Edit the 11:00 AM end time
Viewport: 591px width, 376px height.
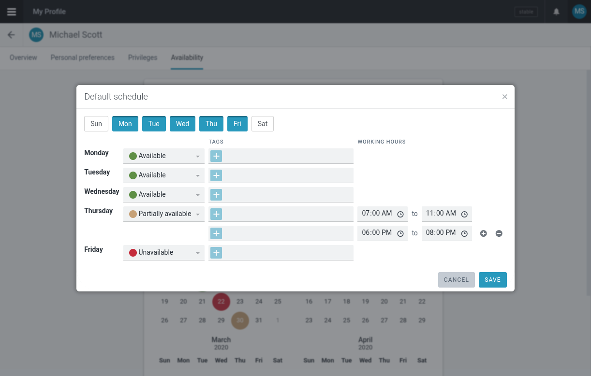pyautogui.click(x=441, y=214)
